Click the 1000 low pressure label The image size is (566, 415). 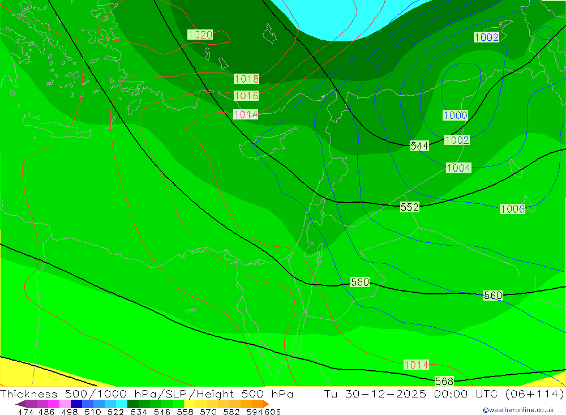pos(456,115)
